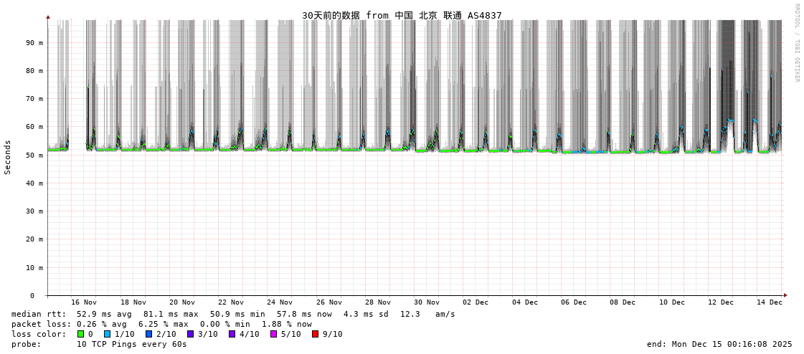
Task: Click the graph title mentioning AS4837
Action: (x=402, y=15)
